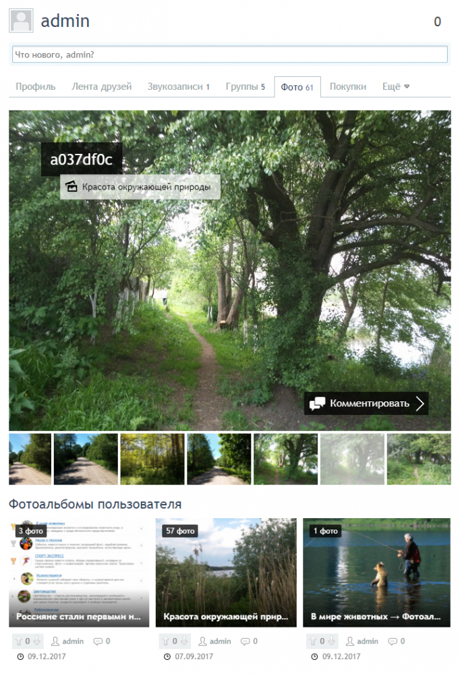Expand the Ещё dropdown menu
Viewport: 460px width, 674px height.
(396, 86)
